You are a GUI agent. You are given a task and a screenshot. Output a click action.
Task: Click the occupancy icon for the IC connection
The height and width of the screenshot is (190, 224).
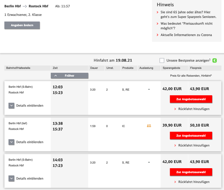(x=149, y=126)
